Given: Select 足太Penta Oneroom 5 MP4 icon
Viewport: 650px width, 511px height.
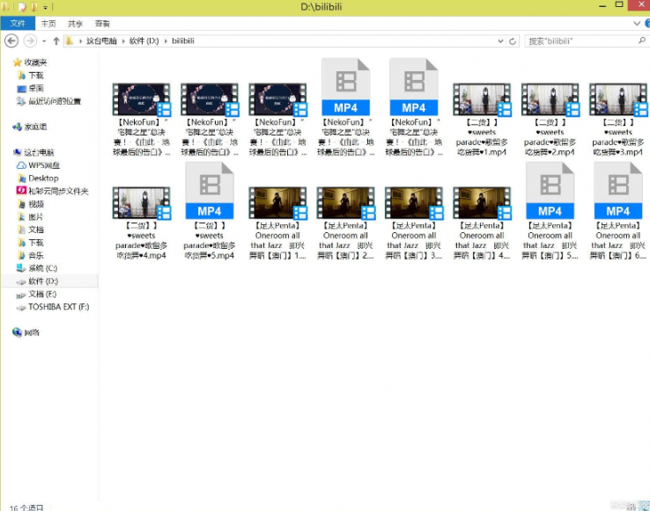Looking at the screenshot, I should (550, 191).
